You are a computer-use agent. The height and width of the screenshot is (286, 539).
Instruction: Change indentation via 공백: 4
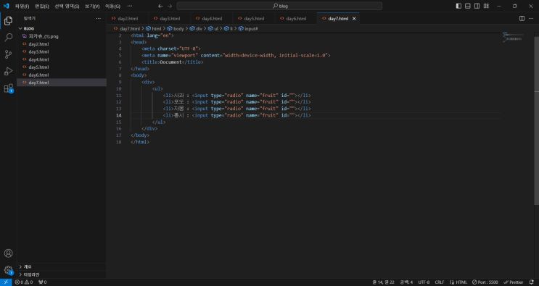406,282
